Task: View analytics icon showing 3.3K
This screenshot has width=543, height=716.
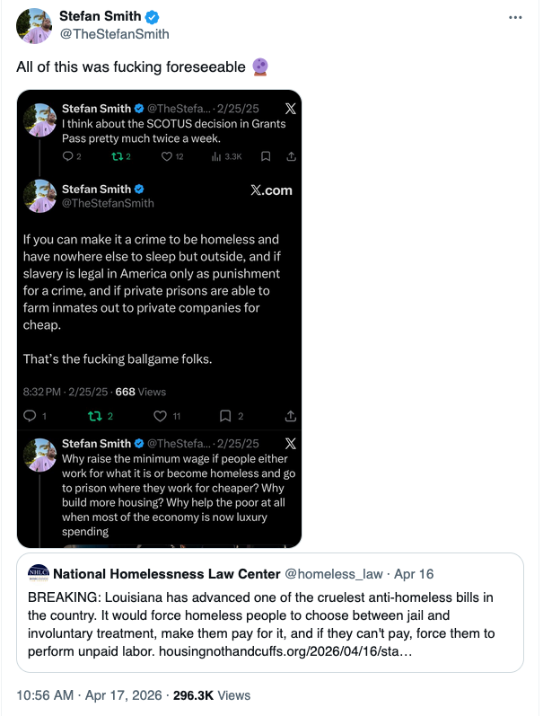Action: coord(215,156)
